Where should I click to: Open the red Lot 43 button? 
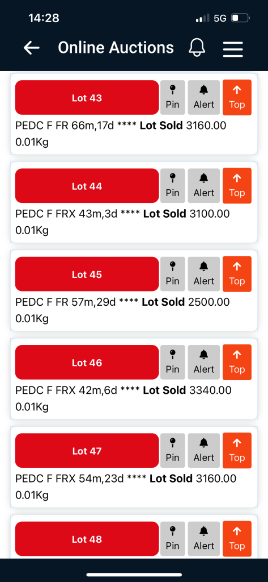click(x=87, y=98)
